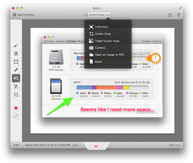
Task: Open the .png file format dropdown
Action: pos(75,145)
